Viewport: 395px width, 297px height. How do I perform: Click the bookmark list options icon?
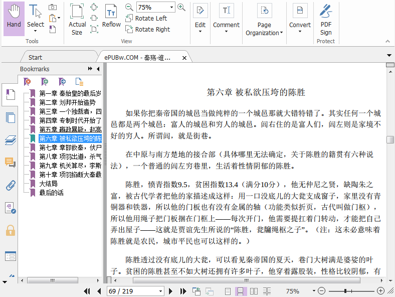[x=79, y=82]
